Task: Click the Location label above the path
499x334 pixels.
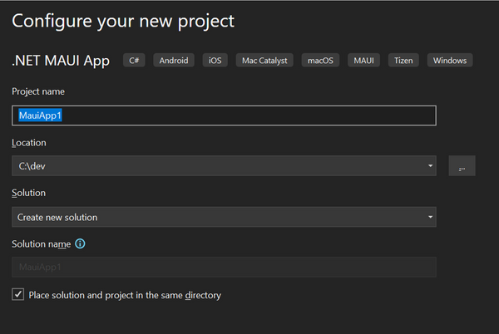Action: tap(29, 143)
